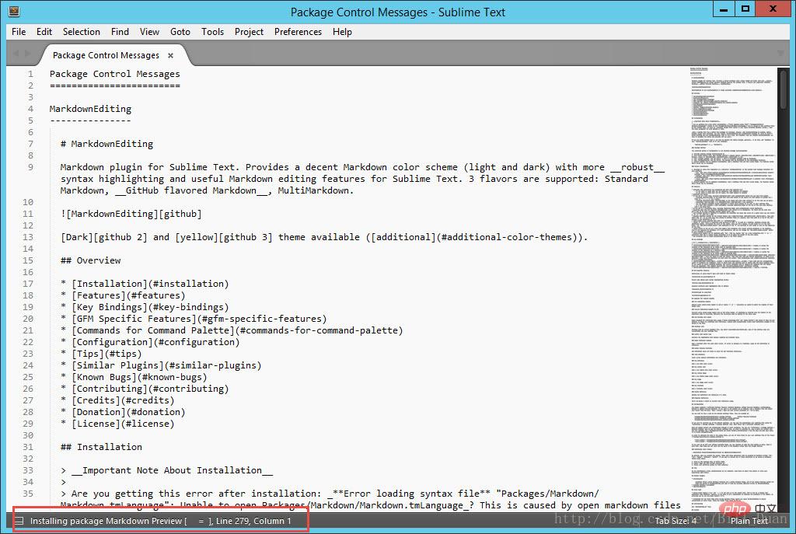Open the Selection menu

coord(81,31)
